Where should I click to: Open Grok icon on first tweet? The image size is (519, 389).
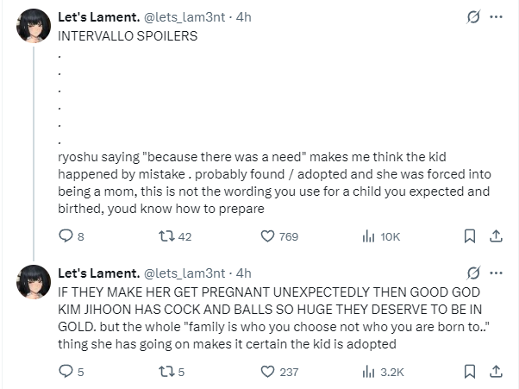point(472,17)
